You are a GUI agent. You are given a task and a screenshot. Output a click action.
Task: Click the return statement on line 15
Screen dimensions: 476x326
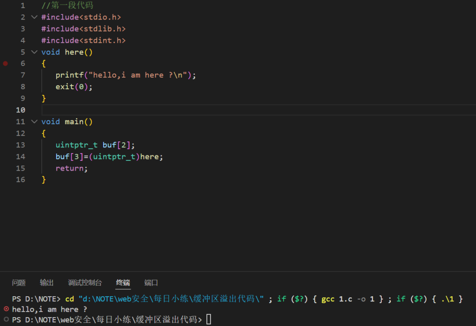tap(71, 168)
